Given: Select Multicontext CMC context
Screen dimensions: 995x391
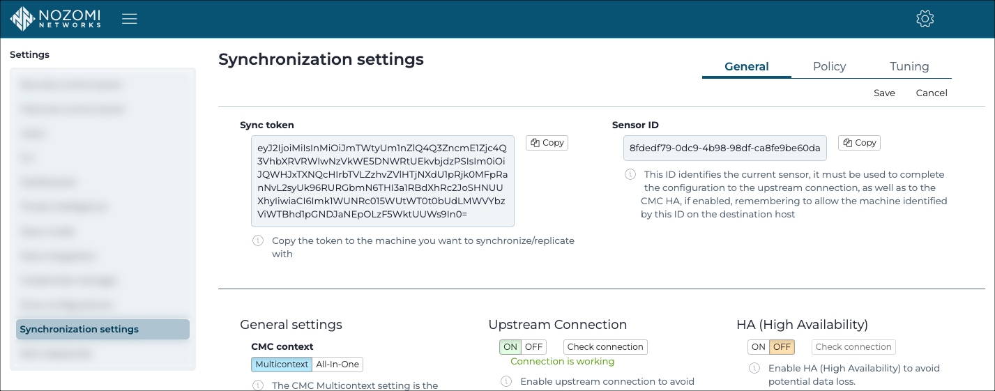Looking at the screenshot, I should point(282,365).
